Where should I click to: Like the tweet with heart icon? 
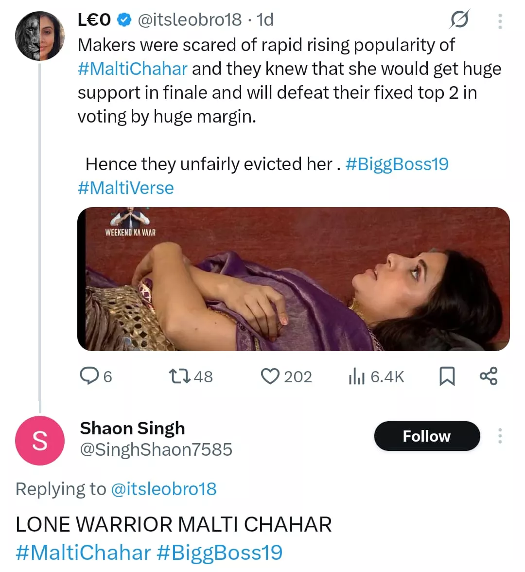tap(270, 376)
